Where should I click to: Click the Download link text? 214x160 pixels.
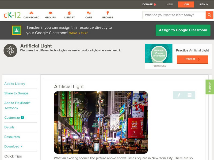12,146
